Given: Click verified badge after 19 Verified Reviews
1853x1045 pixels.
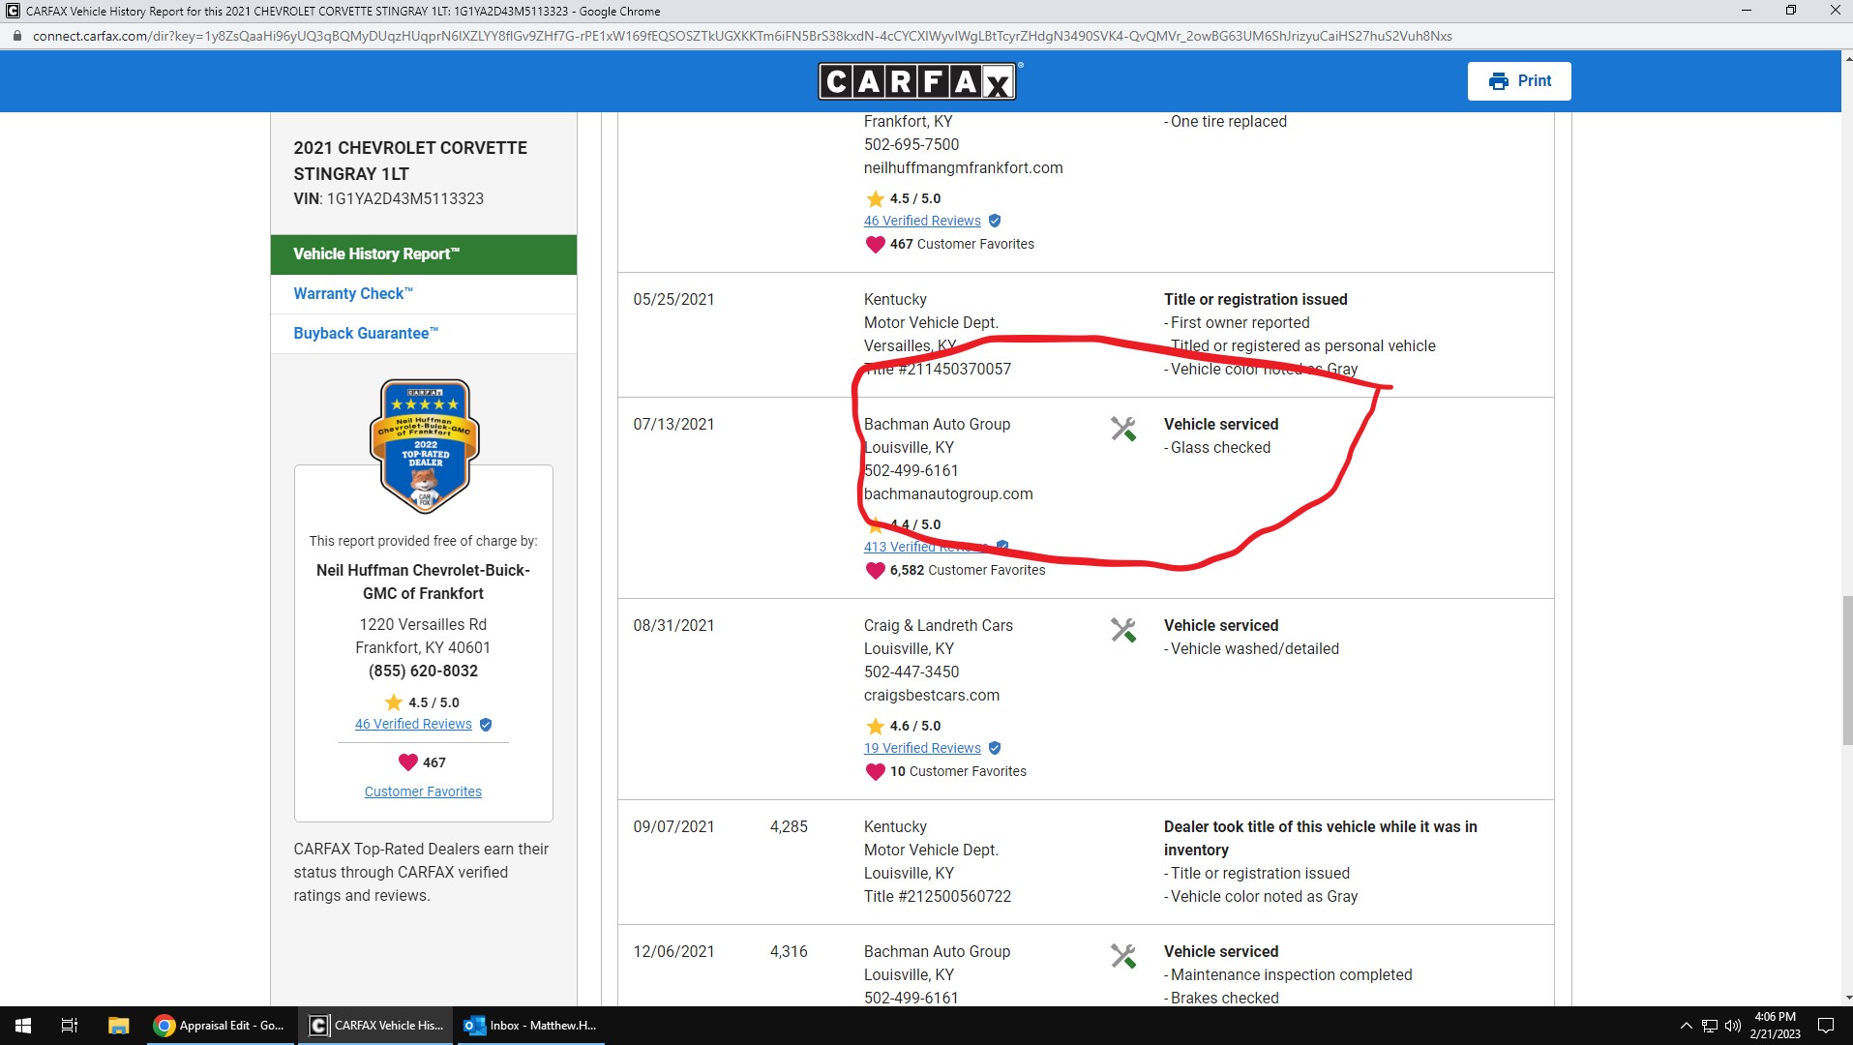Looking at the screenshot, I should coord(995,748).
